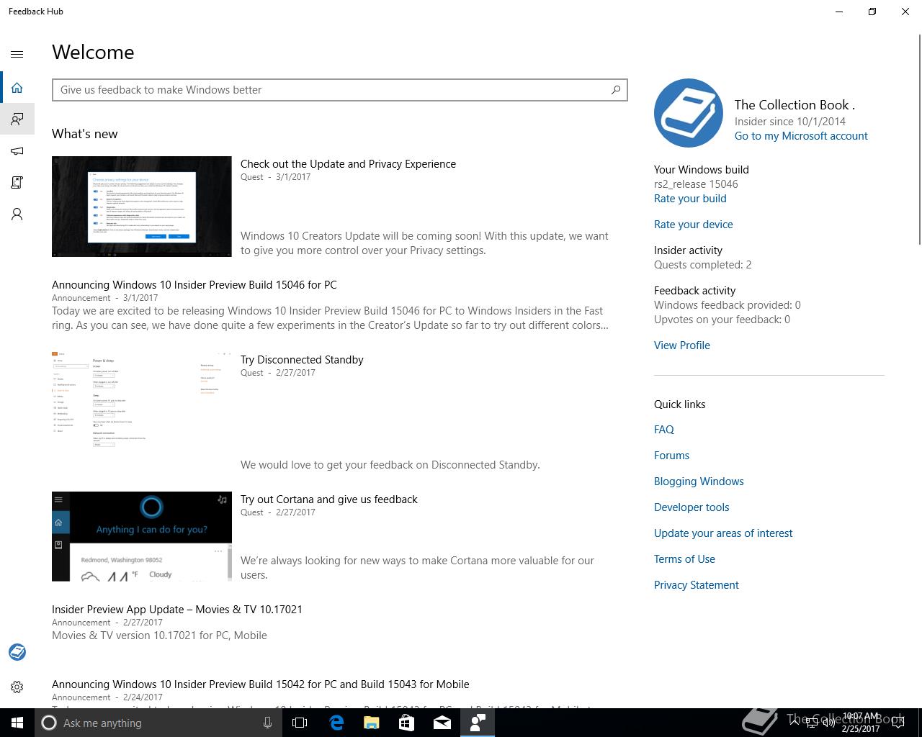Click 'Upvotes on your feedback: 0' text
The image size is (922, 737).
tap(722, 320)
